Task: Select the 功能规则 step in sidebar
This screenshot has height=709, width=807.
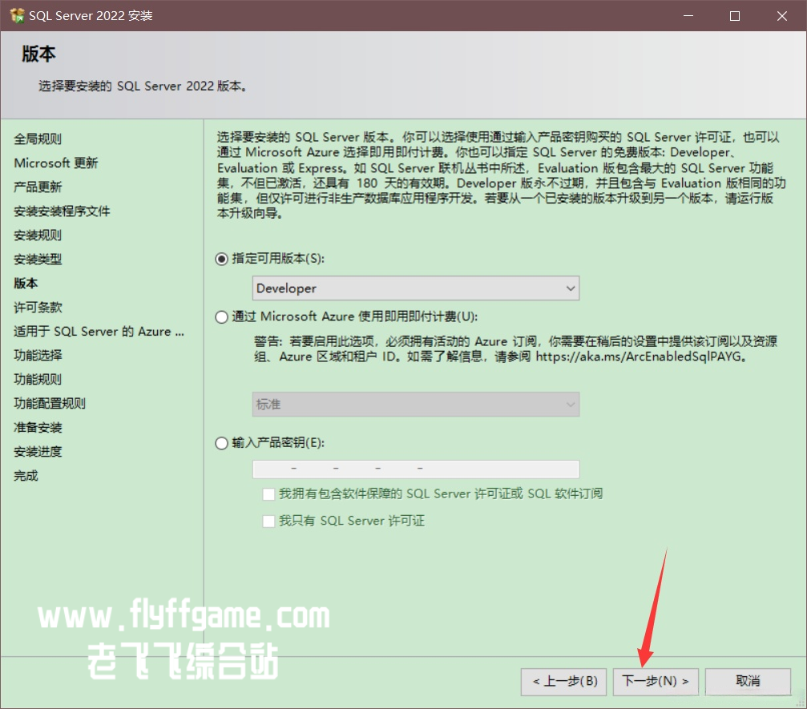Action: (38, 380)
